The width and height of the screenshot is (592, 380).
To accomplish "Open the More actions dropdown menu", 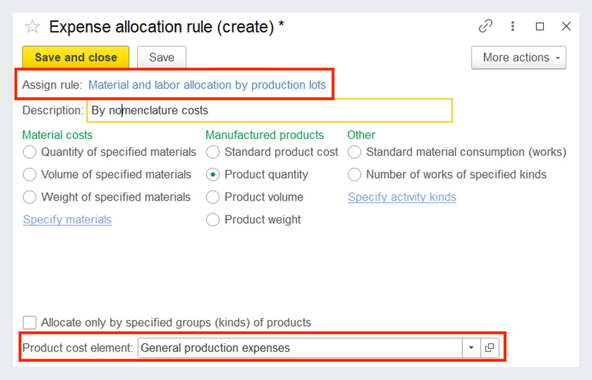I will coord(518,57).
